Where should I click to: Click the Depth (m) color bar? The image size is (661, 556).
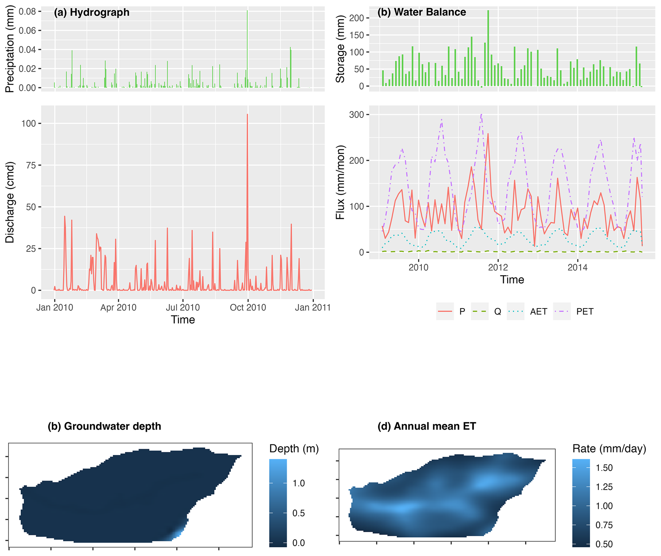(278, 503)
